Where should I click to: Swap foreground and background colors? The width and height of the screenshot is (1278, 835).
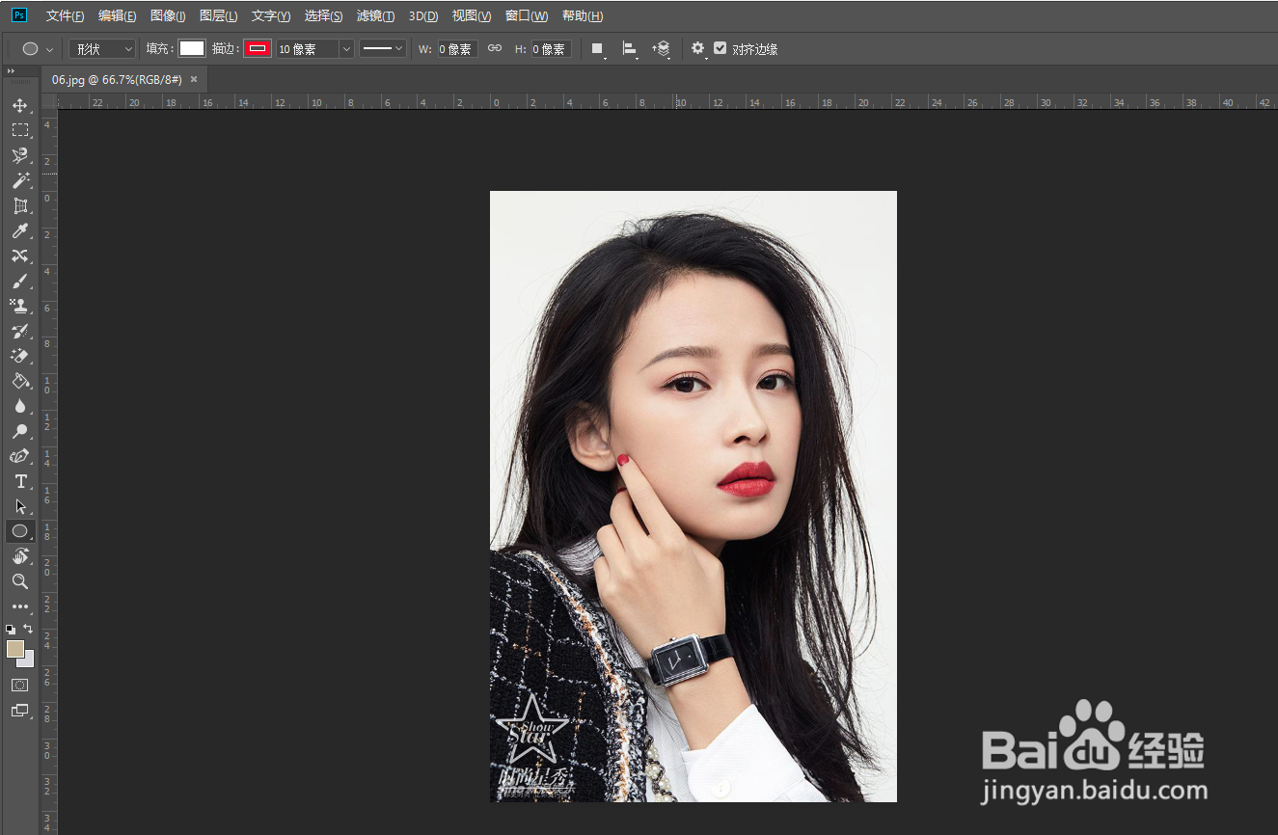[28, 629]
